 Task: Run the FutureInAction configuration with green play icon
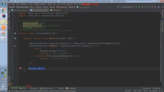pos(136,7)
